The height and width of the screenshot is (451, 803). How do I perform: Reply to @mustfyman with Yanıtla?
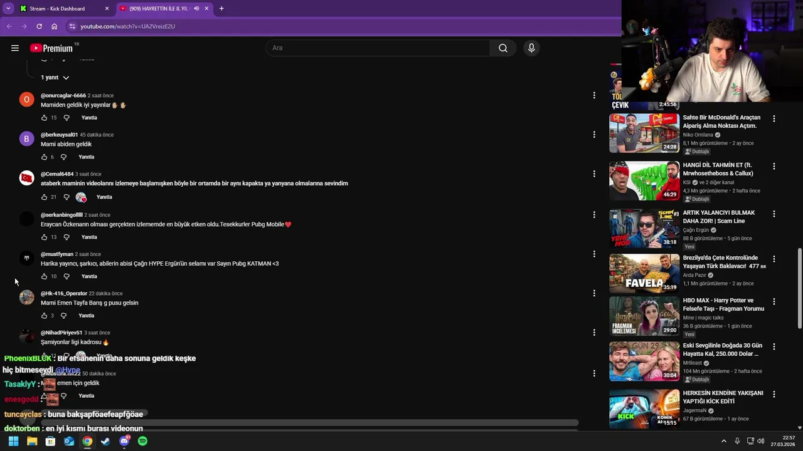tap(89, 276)
